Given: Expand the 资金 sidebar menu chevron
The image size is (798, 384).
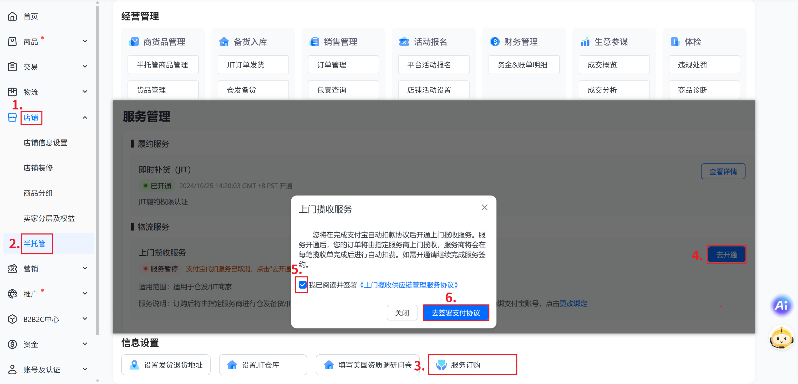Looking at the screenshot, I should pyautogui.click(x=85, y=344).
